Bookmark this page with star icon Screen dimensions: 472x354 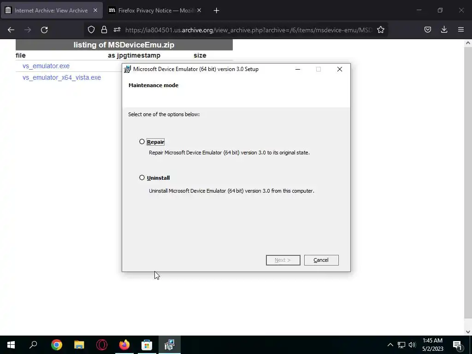(381, 29)
